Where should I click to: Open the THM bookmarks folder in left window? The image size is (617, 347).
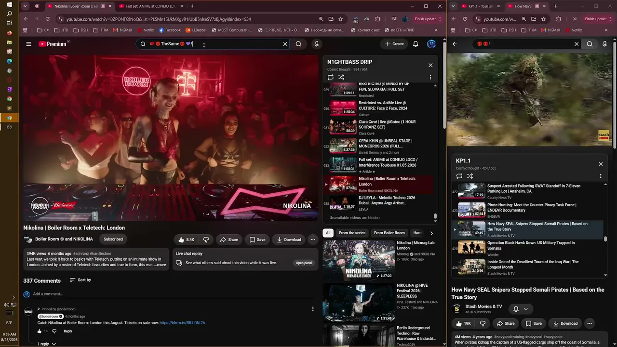pyautogui.click(x=101, y=30)
